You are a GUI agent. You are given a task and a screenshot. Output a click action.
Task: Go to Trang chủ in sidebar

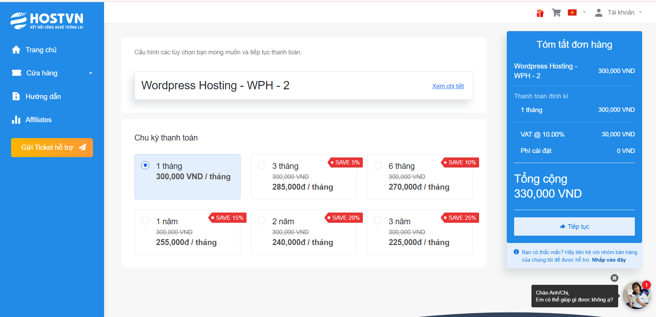41,50
